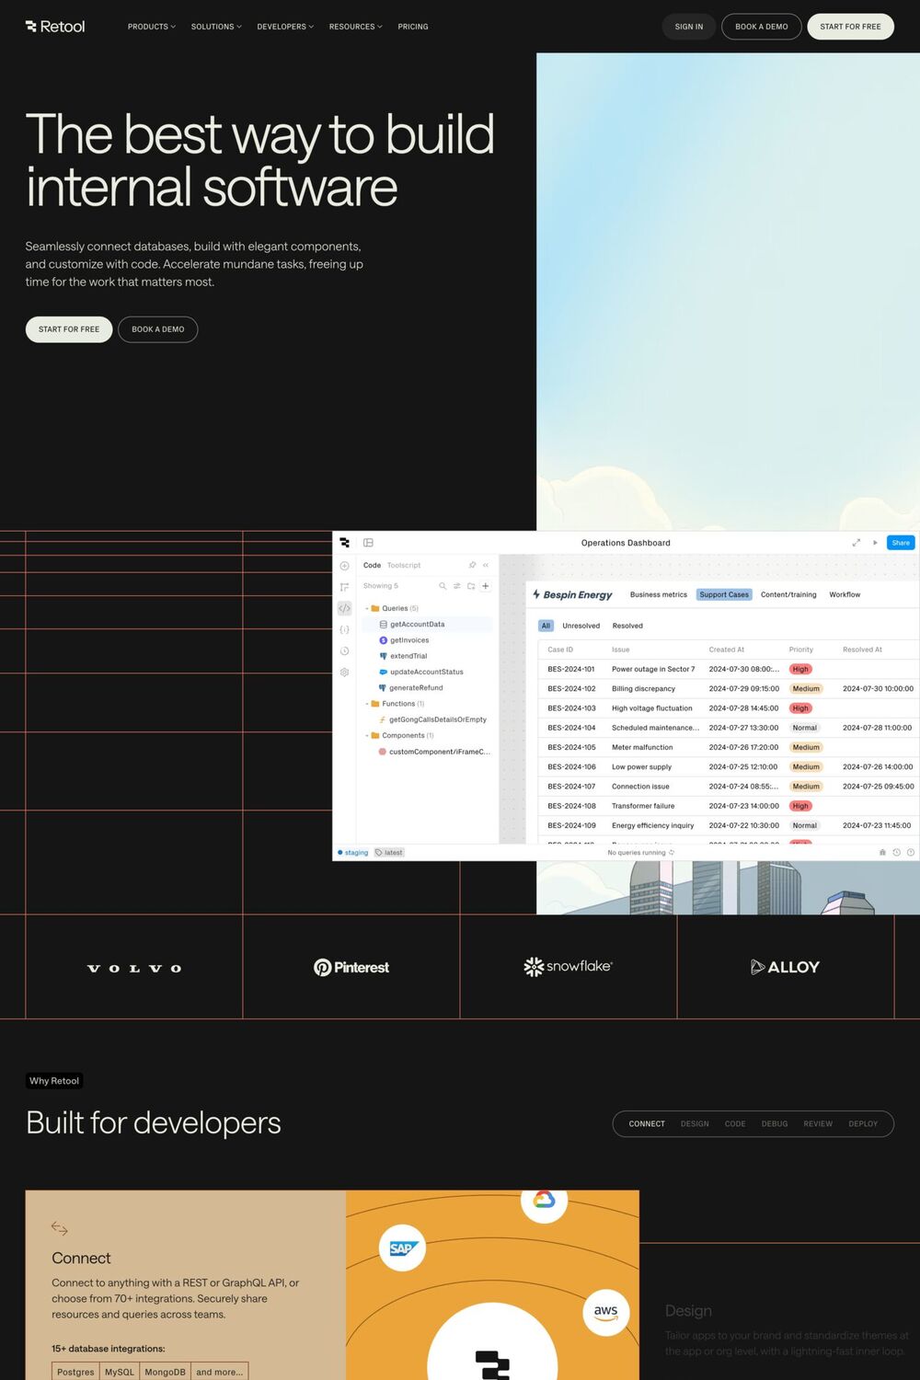Image resolution: width=920 pixels, height=1380 pixels.
Task: Select the Code panel icon in the left rail
Action: 344,608
